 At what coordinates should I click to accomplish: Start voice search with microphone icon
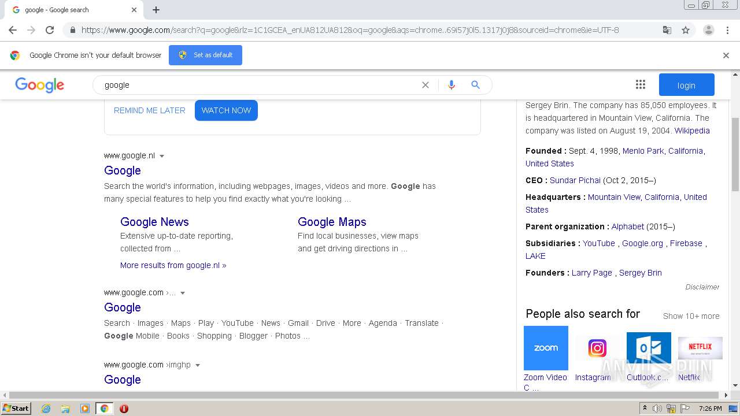[452, 85]
